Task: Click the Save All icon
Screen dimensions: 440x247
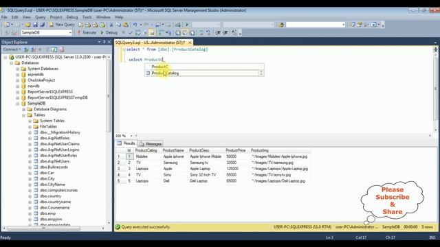Action: (x=43, y=25)
